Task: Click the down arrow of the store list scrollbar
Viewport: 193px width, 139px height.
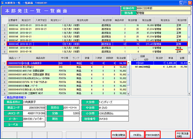Action: point(189,94)
